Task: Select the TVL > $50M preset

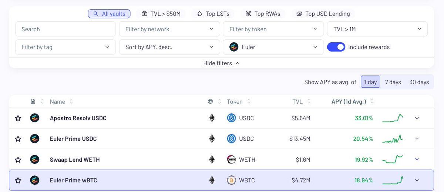Action: point(161,14)
